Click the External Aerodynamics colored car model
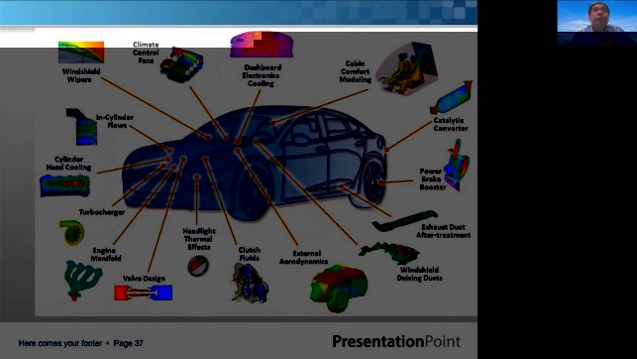Screen dimensions: 637x359 (339, 288)
